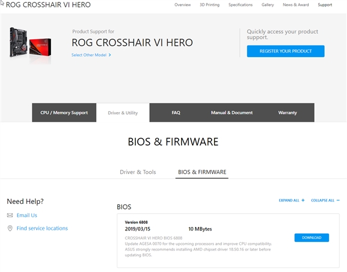Click the location pin icon
Image resolution: width=347 pixels, height=272 pixels.
point(10,229)
